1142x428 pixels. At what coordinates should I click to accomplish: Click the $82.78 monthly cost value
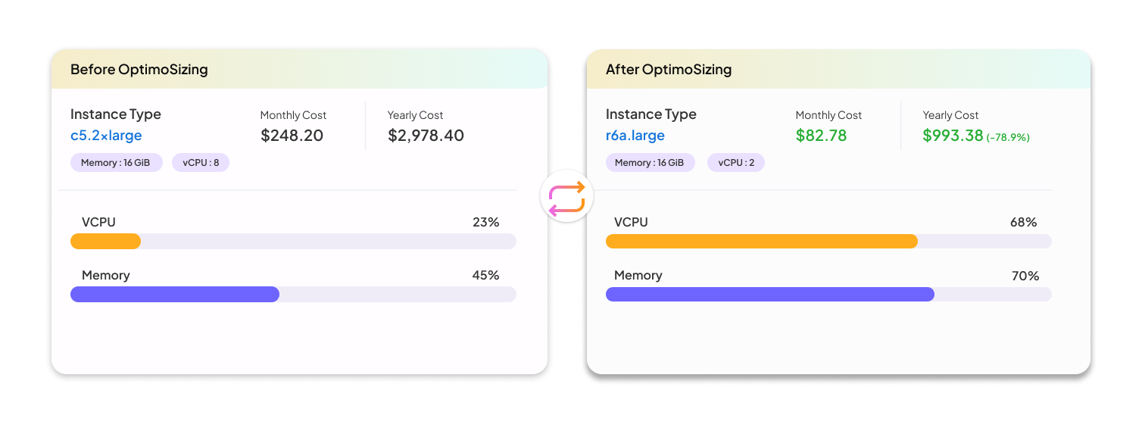821,136
